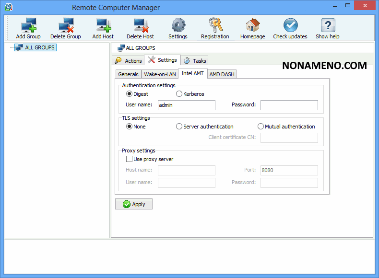Enable the Use proxy server checkbox
The height and width of the screenshot is (278, 379).
point(129,159)
